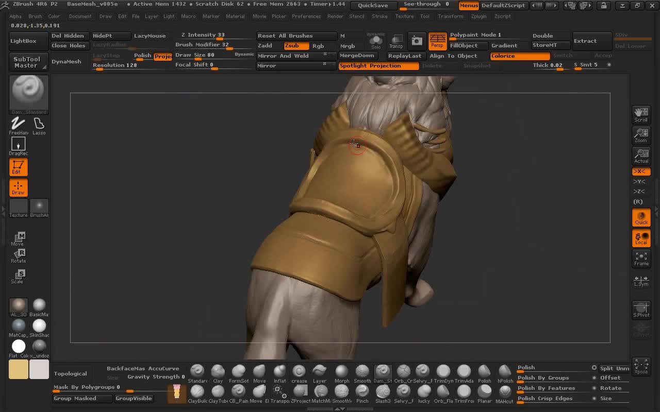This screenshot has height=412, width=660.
Task: Open the Stroke menu
Action: click(379, 16)
